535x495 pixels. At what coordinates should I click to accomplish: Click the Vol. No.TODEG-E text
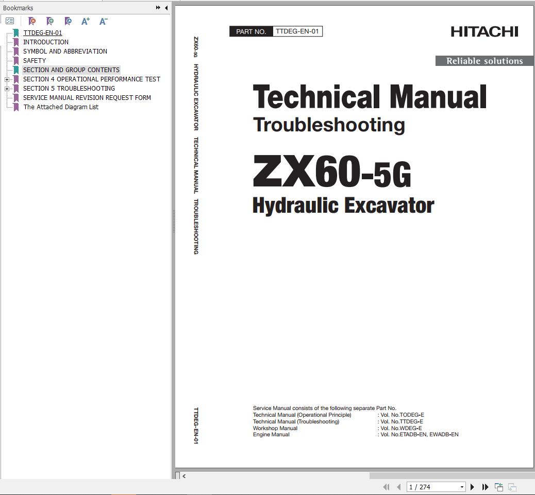click(x=402, y=415)
